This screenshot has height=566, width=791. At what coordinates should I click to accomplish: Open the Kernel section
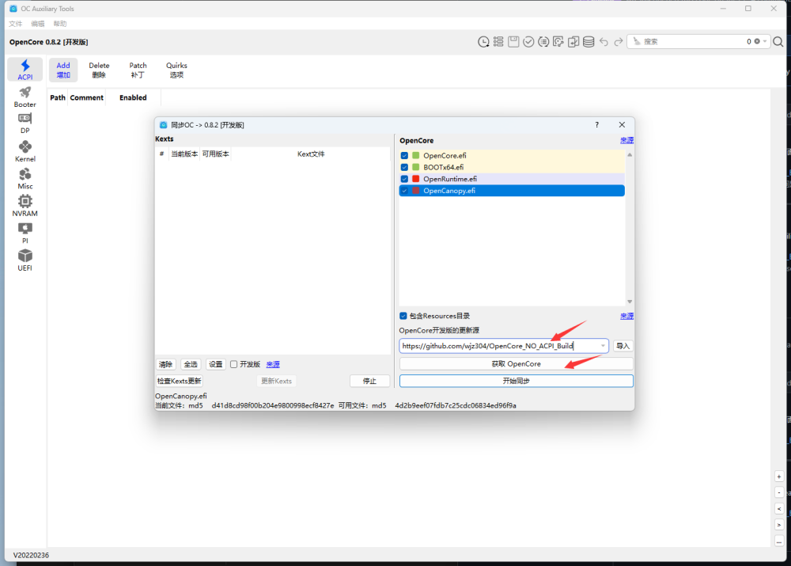[25, 151]
